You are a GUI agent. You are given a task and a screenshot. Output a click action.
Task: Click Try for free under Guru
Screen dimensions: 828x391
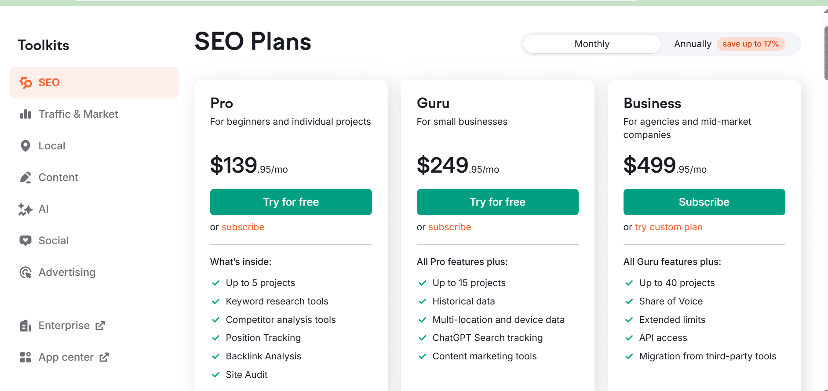point(498,202)
